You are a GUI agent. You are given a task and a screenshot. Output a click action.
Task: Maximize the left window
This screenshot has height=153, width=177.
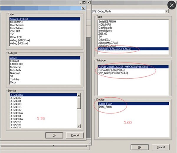[x=84, y=2]
